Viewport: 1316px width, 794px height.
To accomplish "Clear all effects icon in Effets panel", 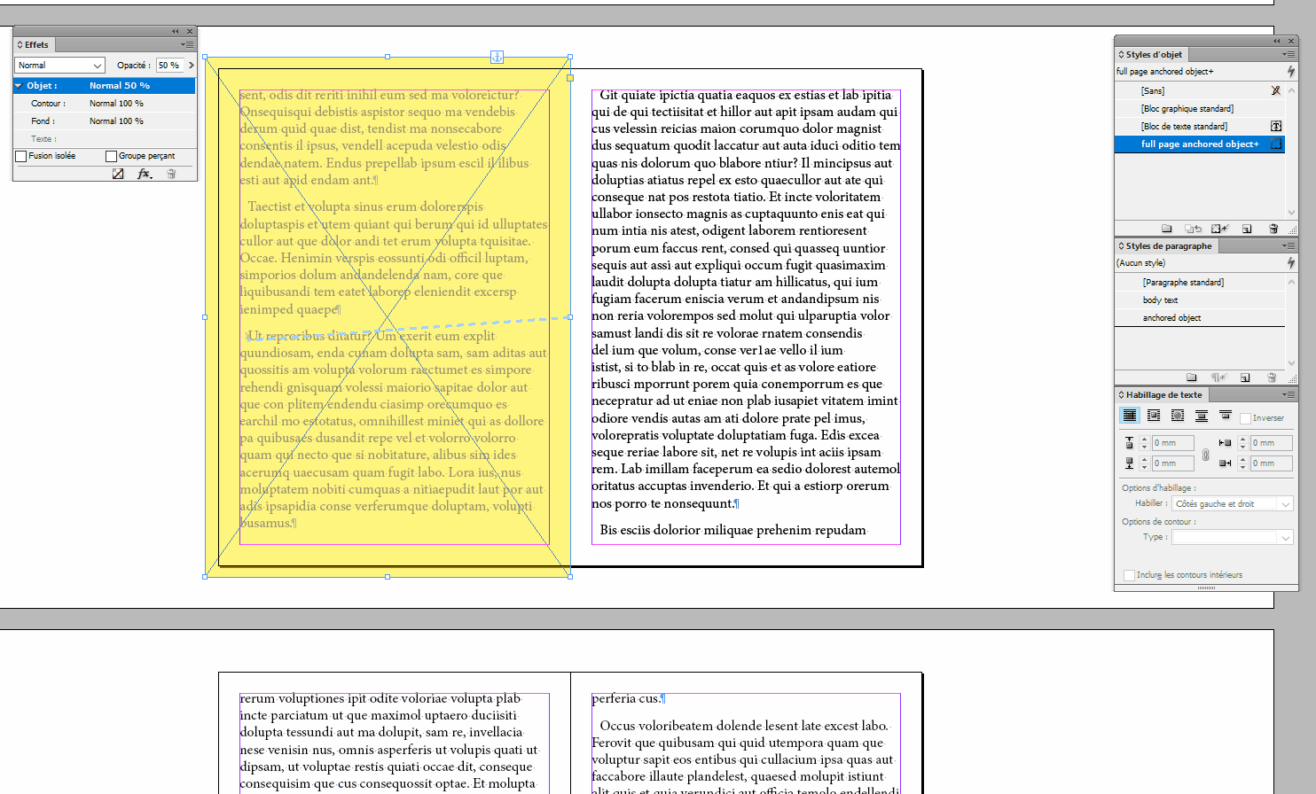I will point(118,174).
